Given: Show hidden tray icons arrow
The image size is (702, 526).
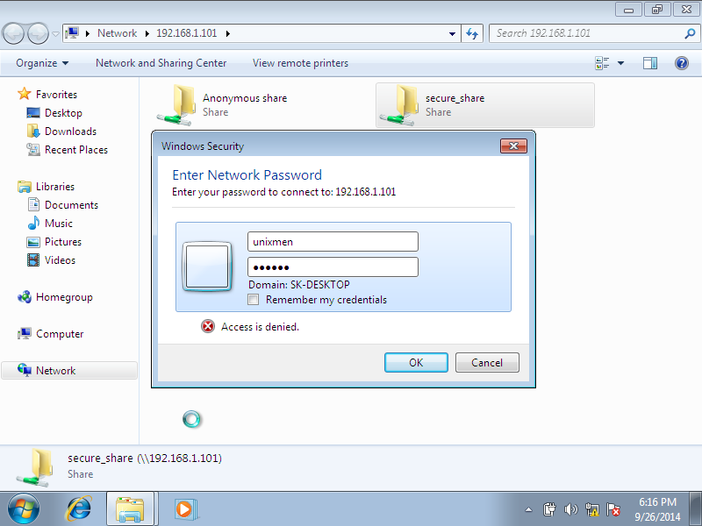Looking at the screenshot, I should 529,509.
